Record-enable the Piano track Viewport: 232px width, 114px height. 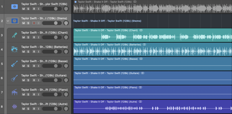click(34, 94)
